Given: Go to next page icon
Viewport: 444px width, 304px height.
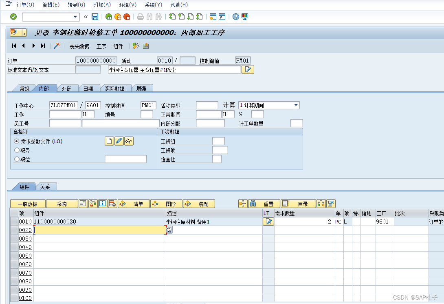Looking at the screenshot, I should pos(190,17).
